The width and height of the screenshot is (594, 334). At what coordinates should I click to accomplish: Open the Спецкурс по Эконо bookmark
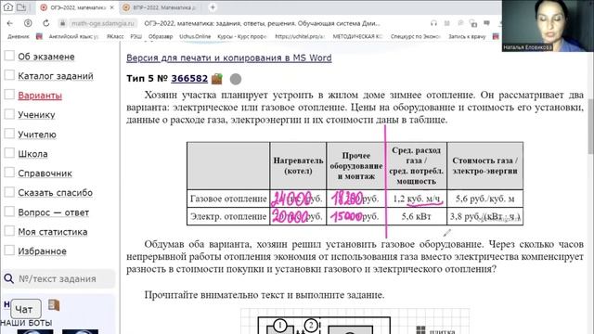click(415, 37)
